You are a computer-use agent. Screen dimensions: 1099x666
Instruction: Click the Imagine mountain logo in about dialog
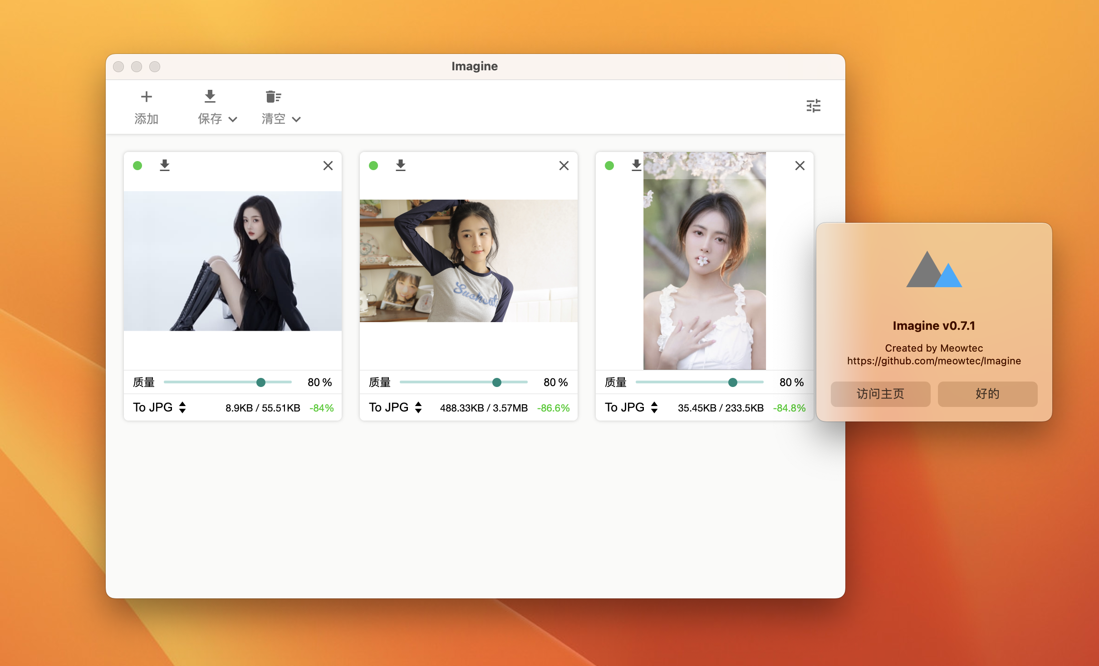(934, 269)
